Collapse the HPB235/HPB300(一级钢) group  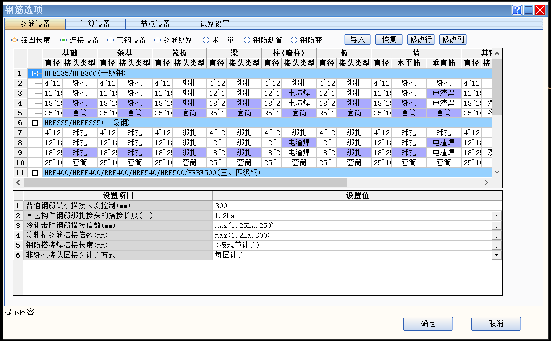click(35, 73)
